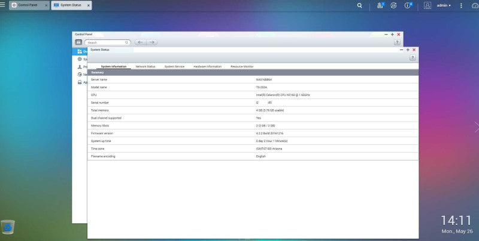Open the Network Status tab
The image size is (479, 241).
point(145,66)
